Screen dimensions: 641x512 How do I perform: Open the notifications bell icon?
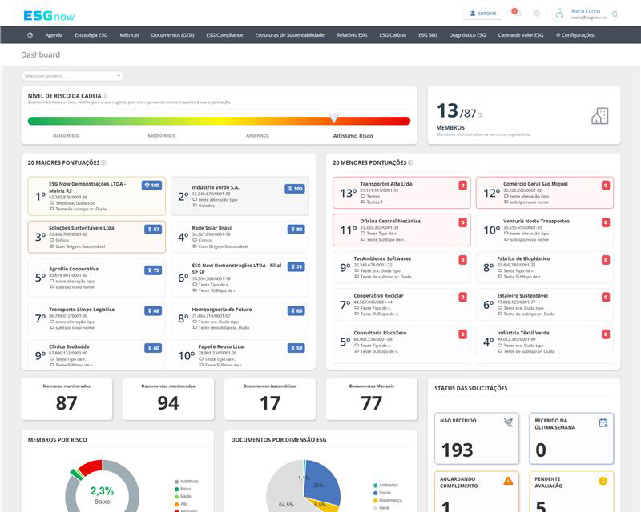coord(516,14)
